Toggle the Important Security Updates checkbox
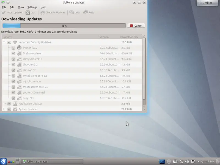The width and height of the screenshot is (220, 165). (x=9, y=42)
